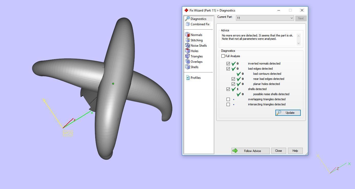The height and width of the screenshot is (189, 355).
Task: Close the Fix Wizard via Close button
Action: (278, 151)
